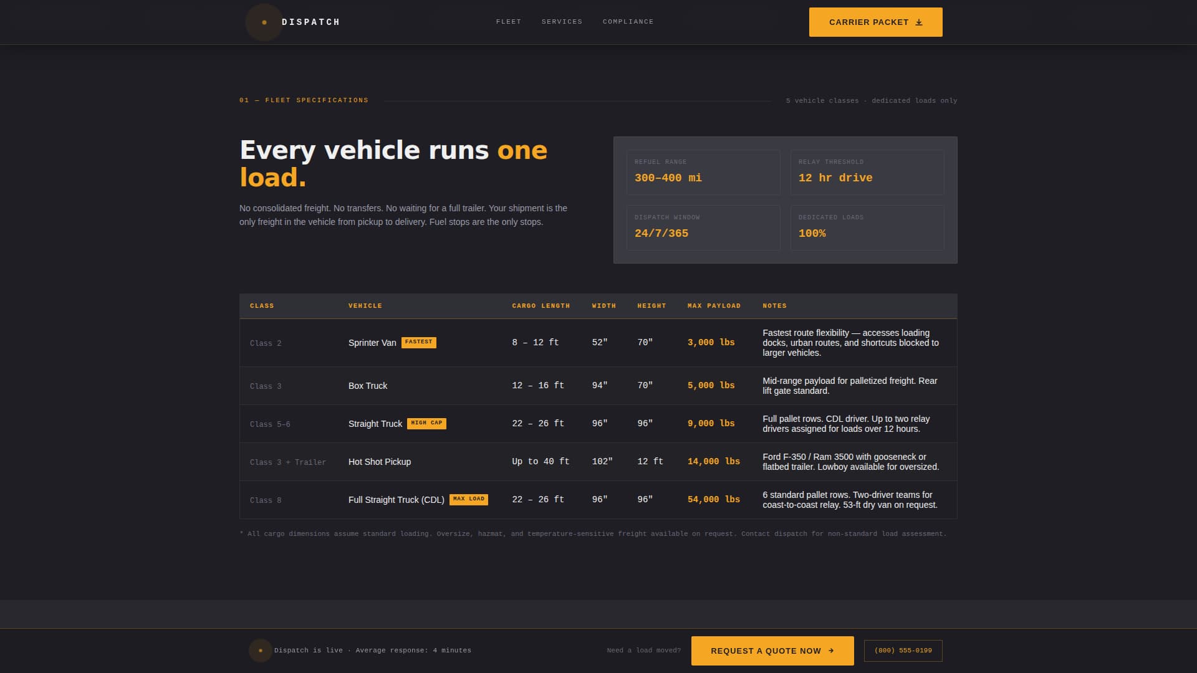Image resolution: width=1197 pixels, height=673 pixels.
Task: Click the cargo dimensions disclaimer note
Action: tap(592, 534)
